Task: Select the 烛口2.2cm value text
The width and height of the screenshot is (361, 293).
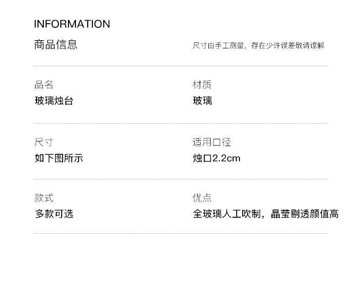Action: click(216, 158)
